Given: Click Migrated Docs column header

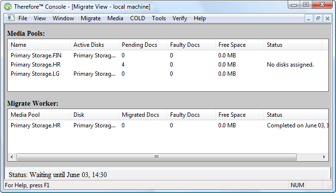Looking at the screenshot, I should point(143,115).
